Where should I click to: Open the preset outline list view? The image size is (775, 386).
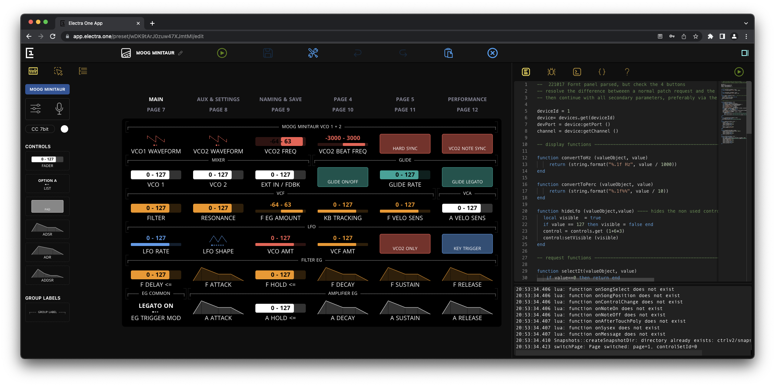(x=83, y=71)
